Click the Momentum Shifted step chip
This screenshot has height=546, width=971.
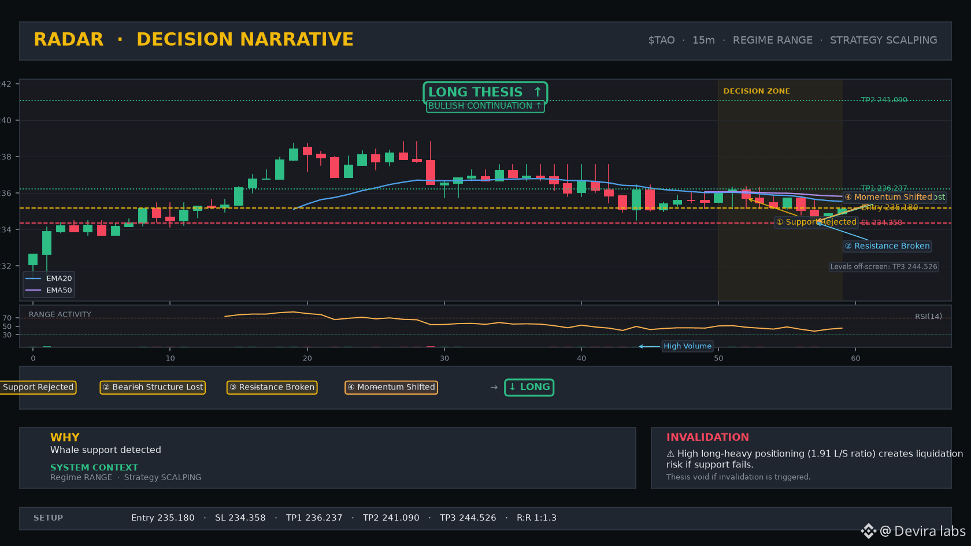click(x=391, y=387)
